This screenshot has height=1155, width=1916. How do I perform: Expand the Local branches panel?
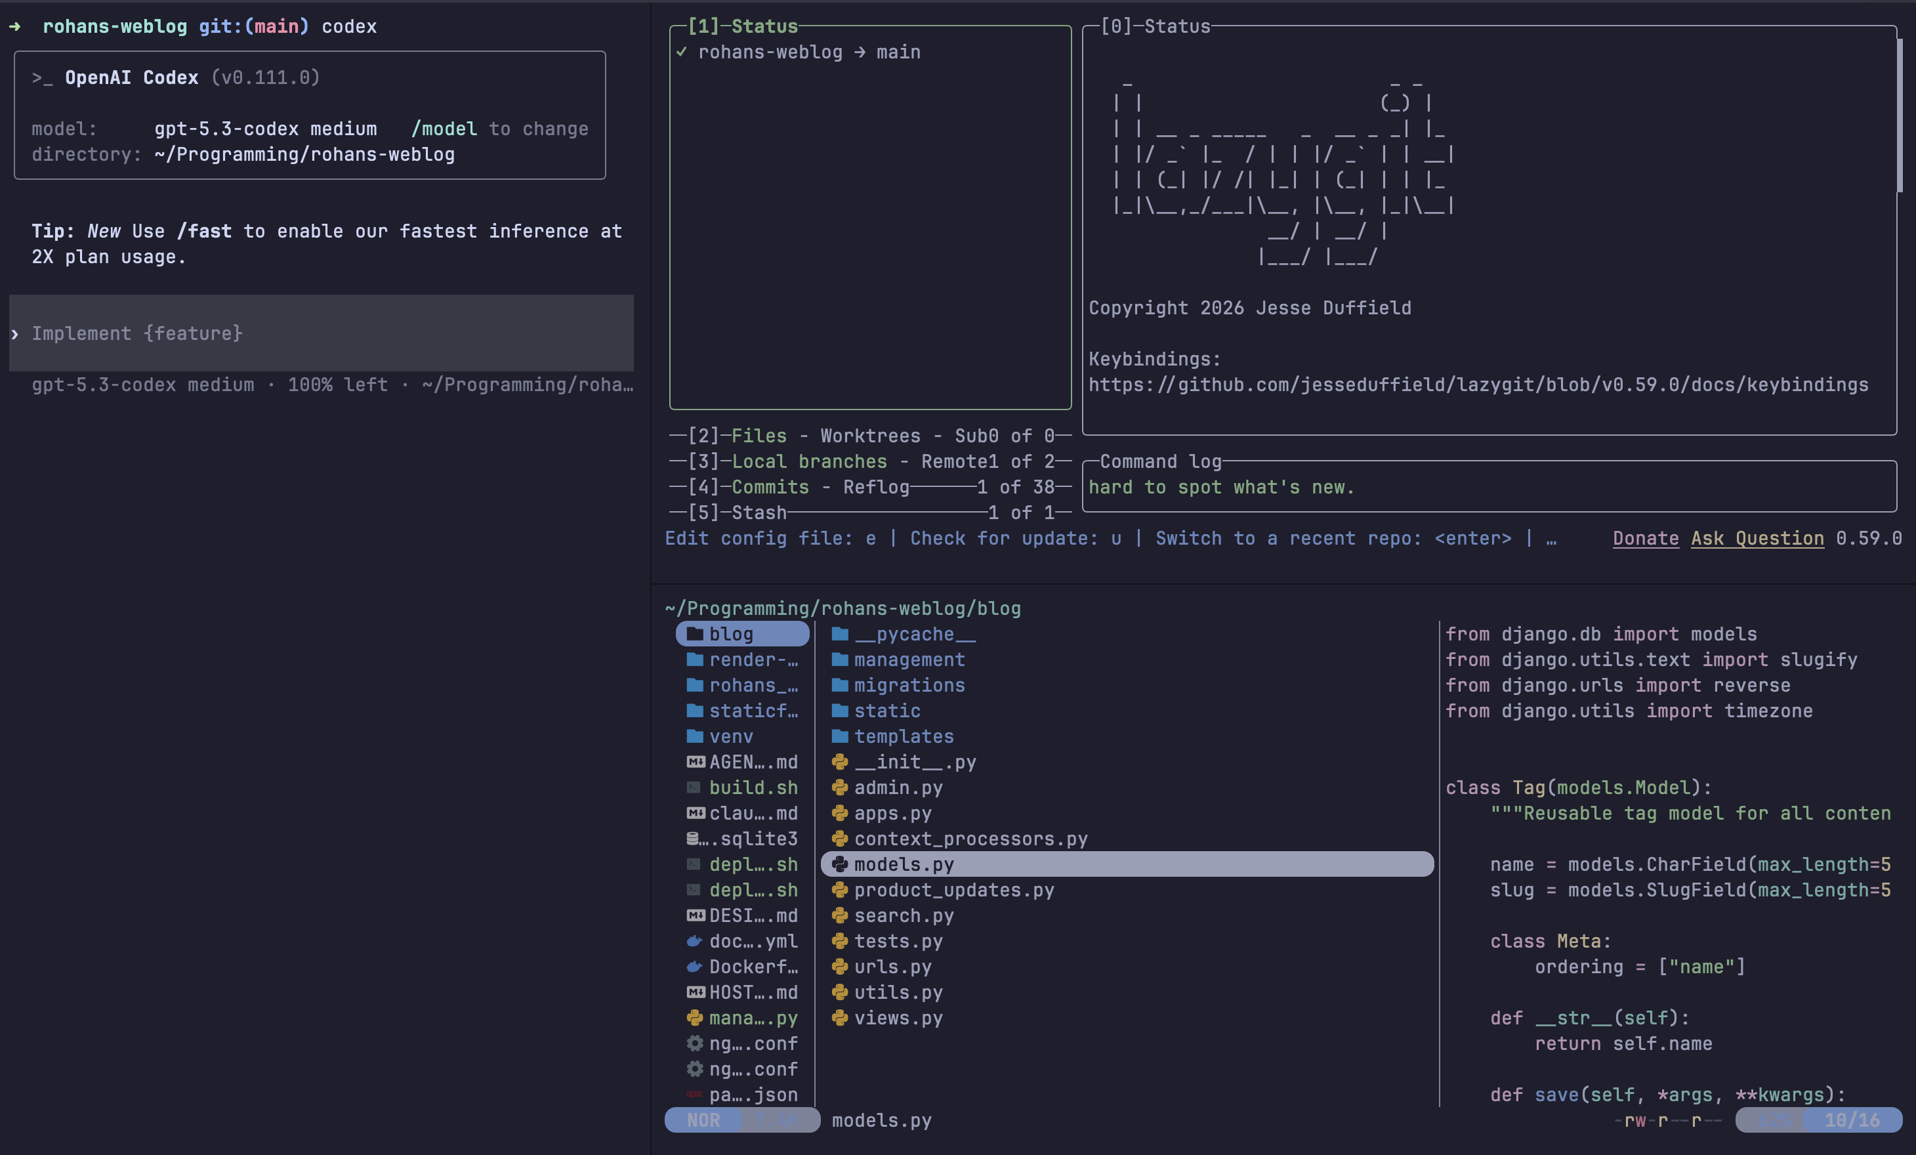pyautogui.click(x=808, y=461)
